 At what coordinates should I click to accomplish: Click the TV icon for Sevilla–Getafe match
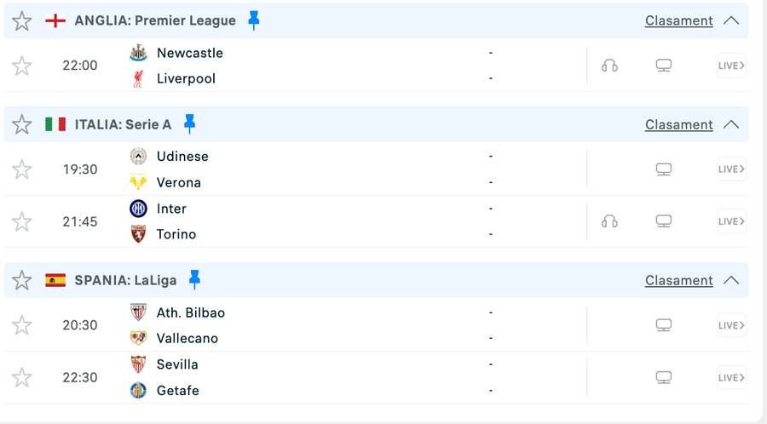pyautogui.click(x=664, y=377)
